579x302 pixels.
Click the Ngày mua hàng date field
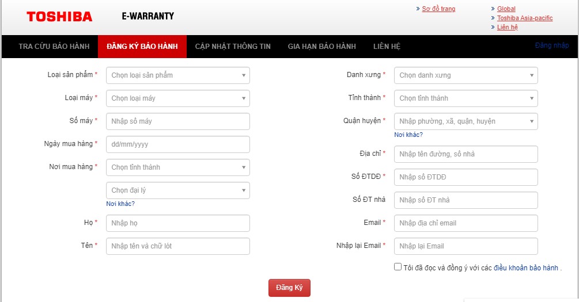177,144
